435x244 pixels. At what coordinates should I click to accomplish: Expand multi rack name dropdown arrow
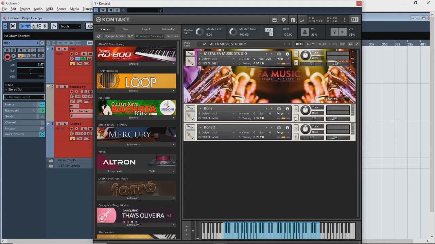[x=199, y=44]
